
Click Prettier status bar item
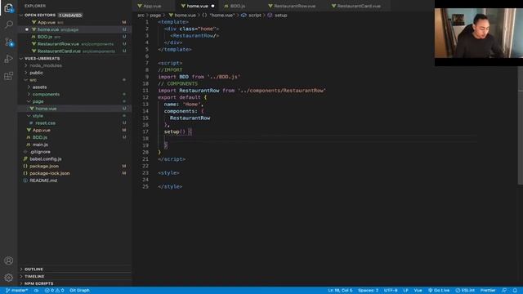[488, 291]
